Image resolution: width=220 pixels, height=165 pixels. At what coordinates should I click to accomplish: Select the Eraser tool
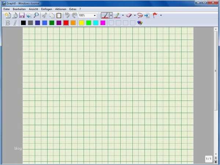point(129,15)
